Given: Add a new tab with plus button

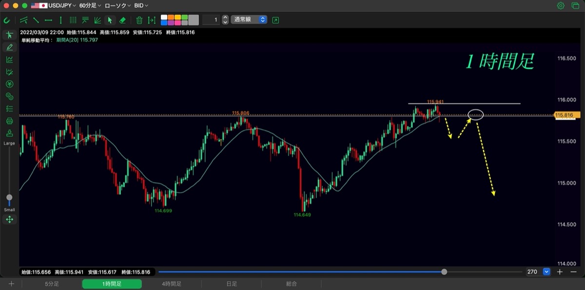Looking at the screenshot, I should 11,284.
